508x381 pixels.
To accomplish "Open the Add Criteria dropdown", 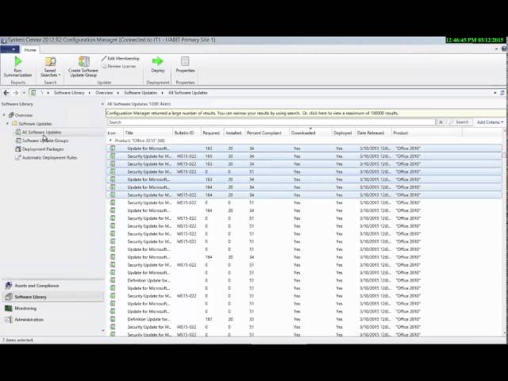I will [x=491, y=122].
